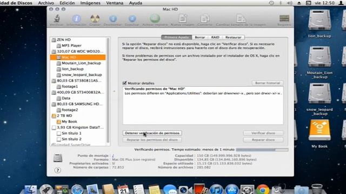Viewport: 346px width, 194px height.
Task: Uncheck the Mostrar detalles checkbox
Action: pos(124,83)
